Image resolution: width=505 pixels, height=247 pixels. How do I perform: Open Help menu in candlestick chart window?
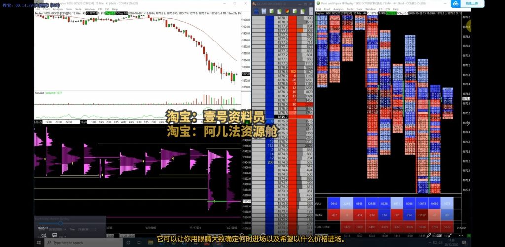point(115,9)
